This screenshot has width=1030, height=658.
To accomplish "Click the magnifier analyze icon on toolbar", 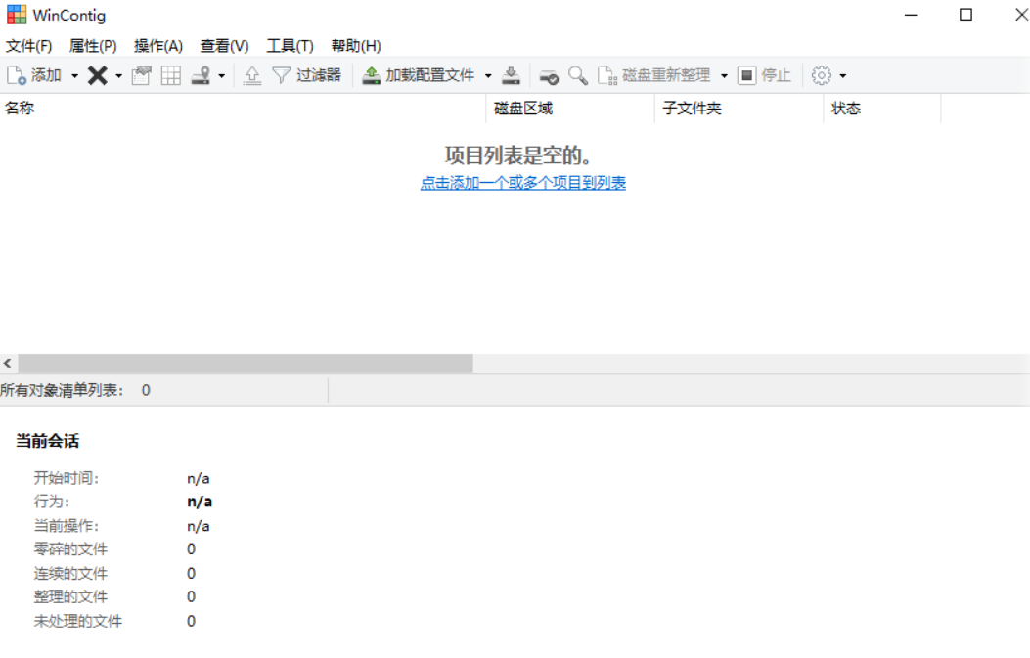I will [x=577, y=75].
